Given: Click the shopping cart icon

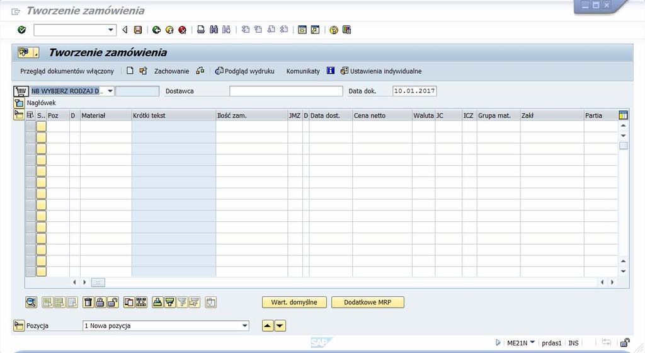Looking at the screenshot, I should [21, 91].
